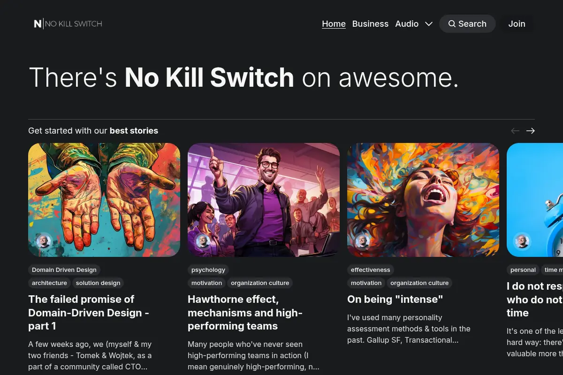Go to the Home menu item
Image resolution: width=563 pixels, height=375 pixels.
334,23
